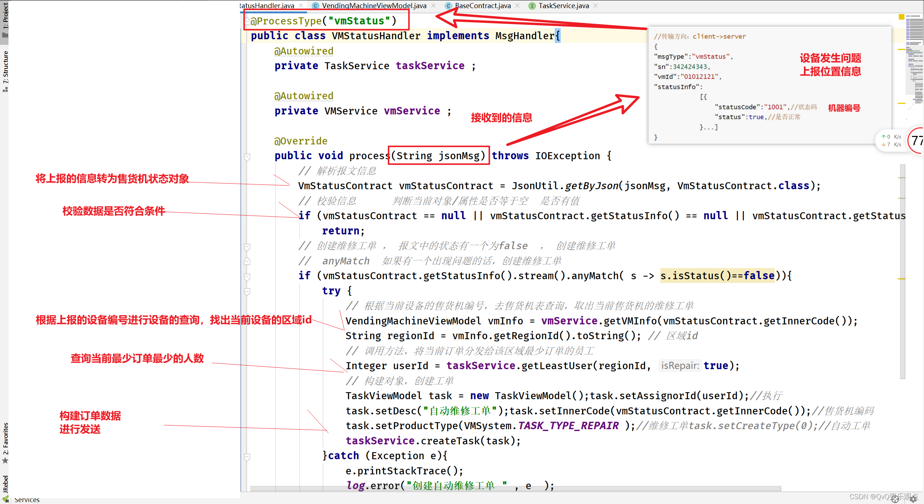
Task: Click the Project folder icon in sidebar
Action: (5, 36)
